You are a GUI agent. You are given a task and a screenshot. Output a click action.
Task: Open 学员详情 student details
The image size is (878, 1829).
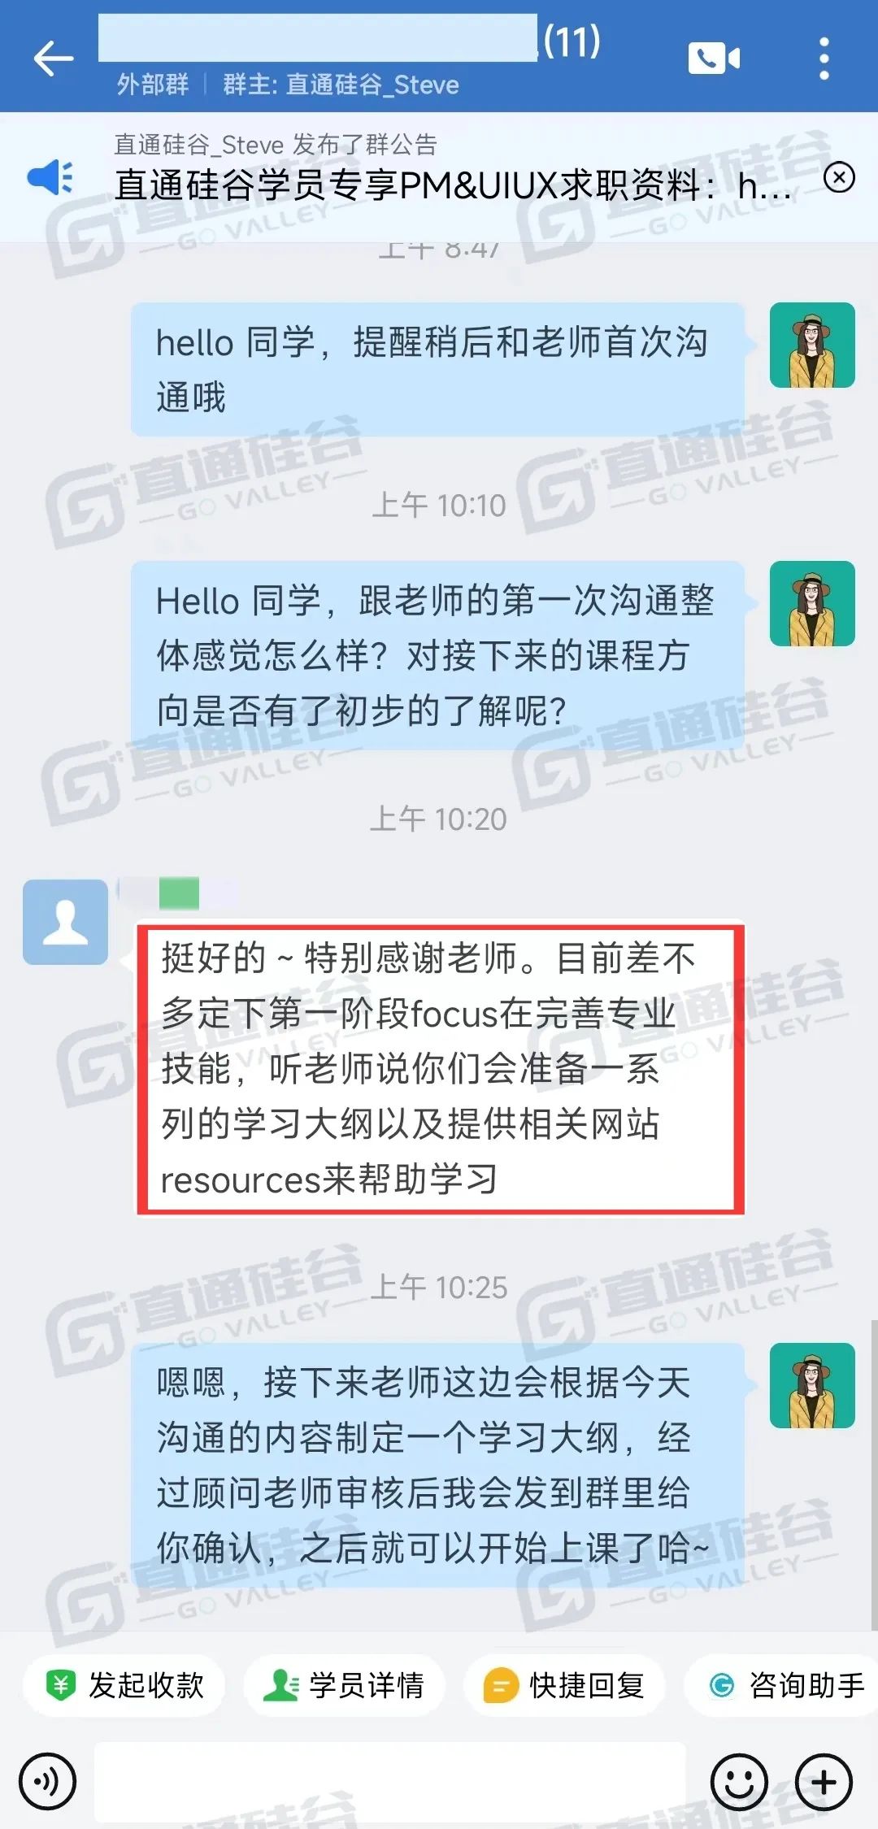(344, 1685)
